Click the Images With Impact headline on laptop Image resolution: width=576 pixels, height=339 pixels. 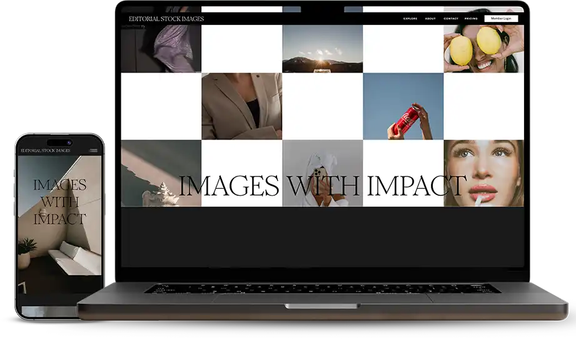[322, 186]
